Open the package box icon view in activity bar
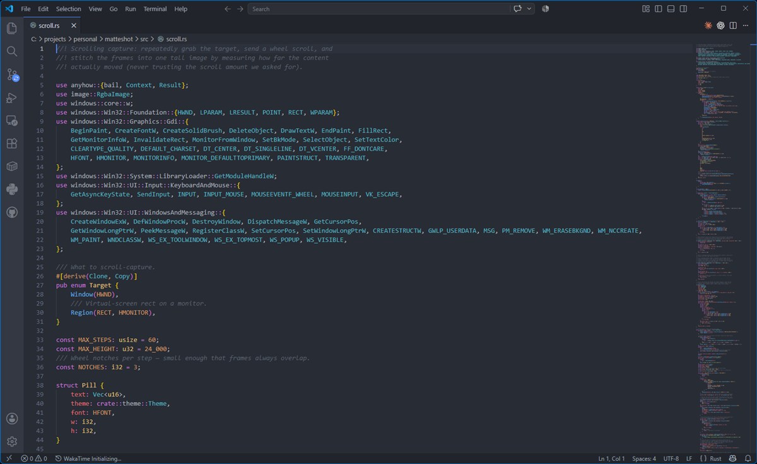The width and height of the screenshot is (757, 464). [11, 166]
